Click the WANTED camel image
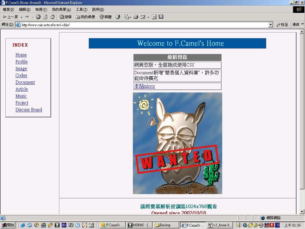Image resolution: width=305 pixels, height=229 pixels. point(177,143)
